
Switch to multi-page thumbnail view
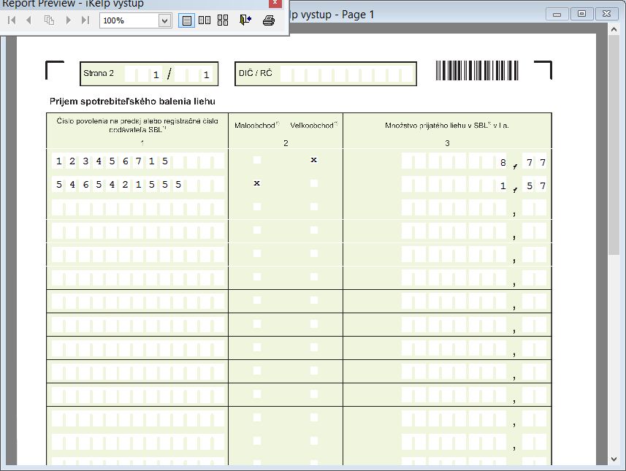pos(223,20)
